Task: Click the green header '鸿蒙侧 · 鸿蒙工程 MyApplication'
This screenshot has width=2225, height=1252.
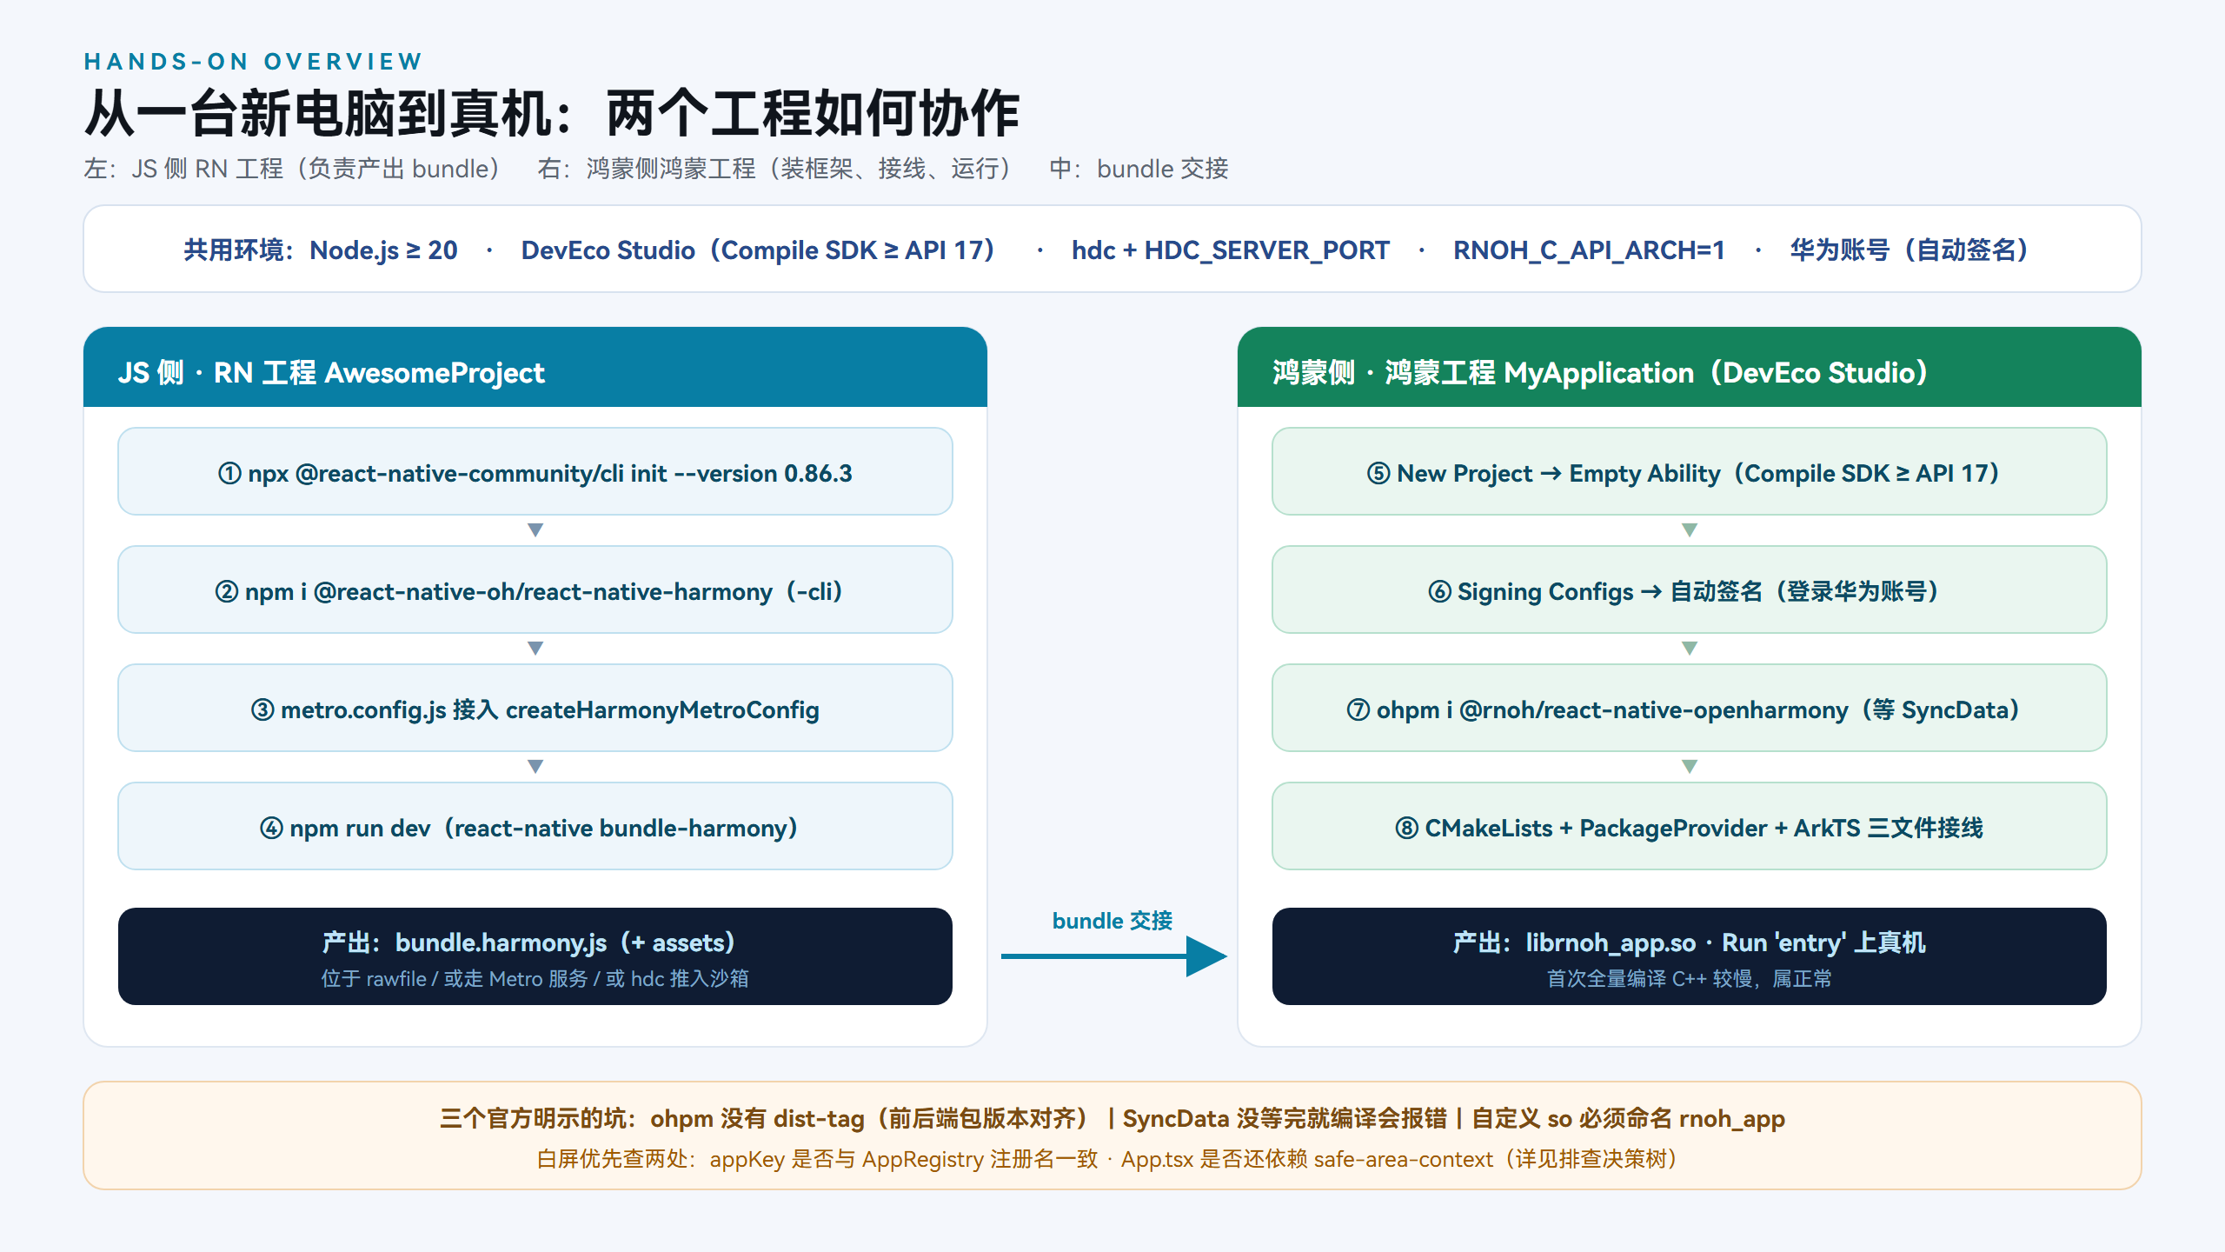Action: (1690, 368)
